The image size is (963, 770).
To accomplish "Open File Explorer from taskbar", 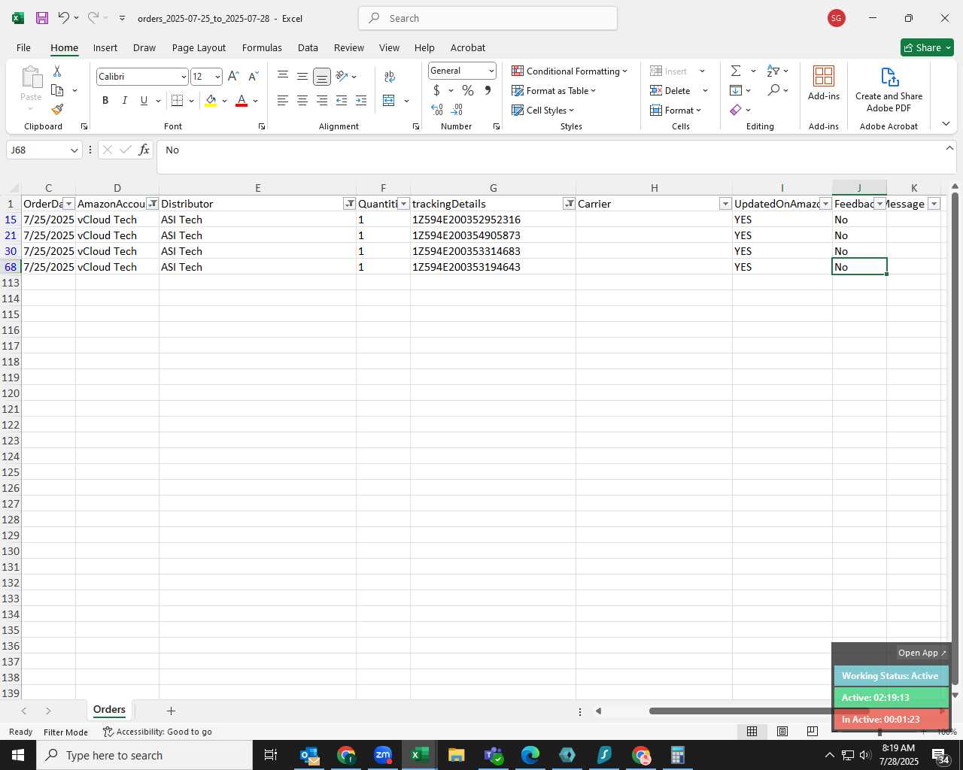I will 457,755.
